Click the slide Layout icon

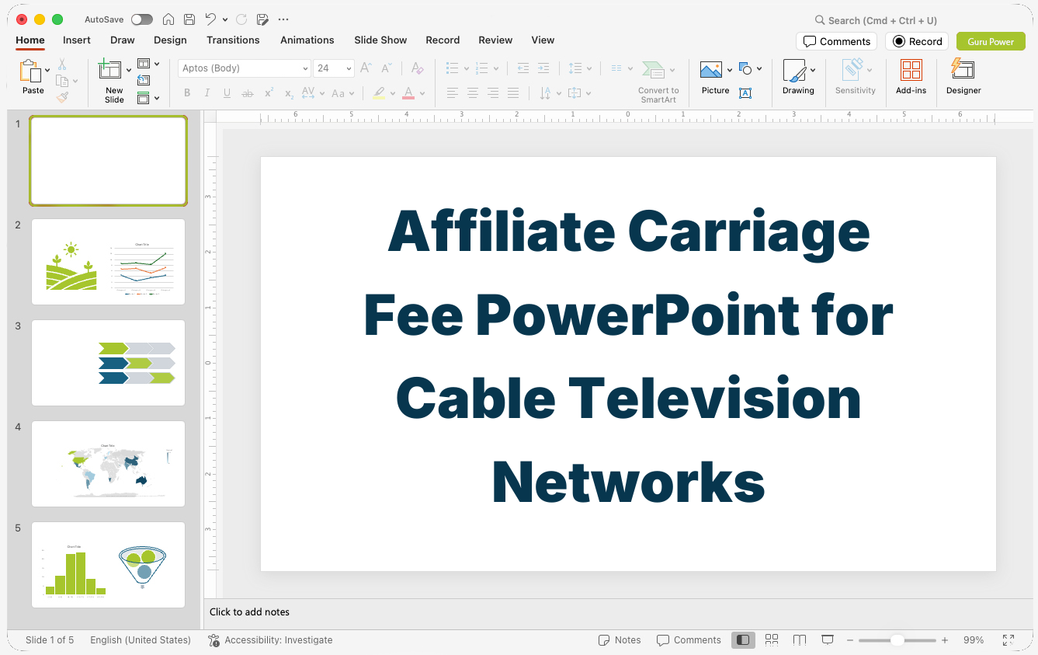coord(144,64)
